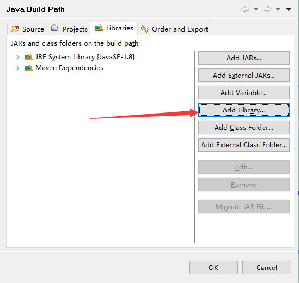Go back using the back arrow icon
Image resolution: width=299 pixels, height=283 pixels.
point(246,9)
